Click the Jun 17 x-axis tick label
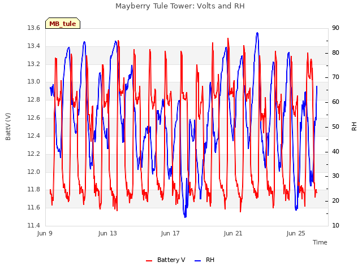The image size is (362, 271). [x=170, y=233]
